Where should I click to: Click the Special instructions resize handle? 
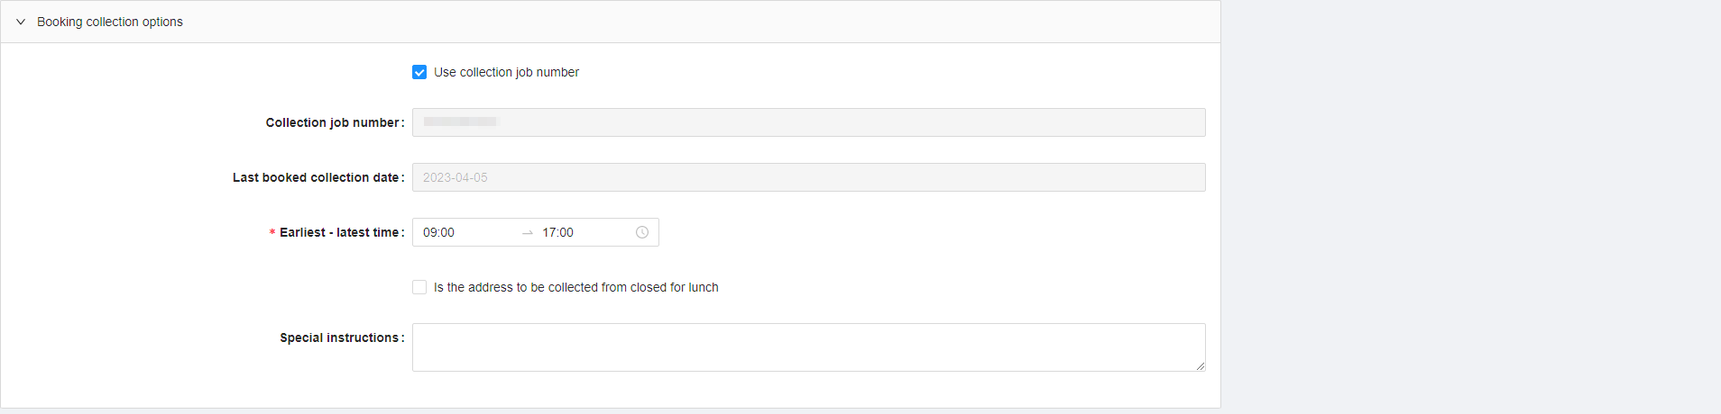(x=1200, y=365)
